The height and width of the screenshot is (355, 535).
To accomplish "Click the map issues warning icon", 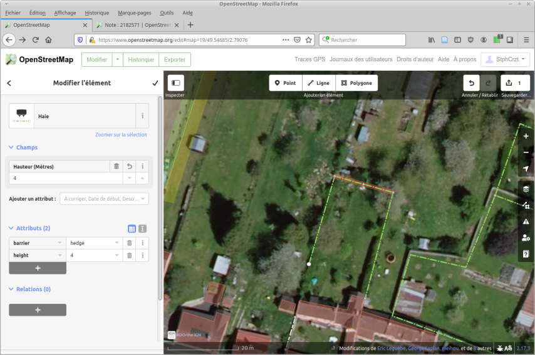I will 526,221.
